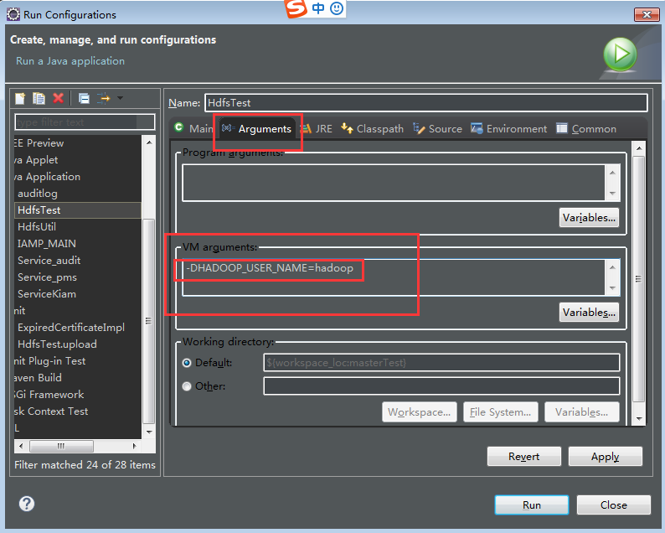
Task: Revert the configuration changes
Action: point(523,456)
